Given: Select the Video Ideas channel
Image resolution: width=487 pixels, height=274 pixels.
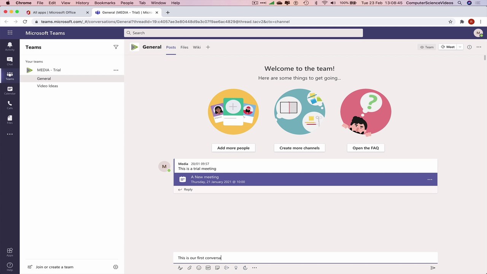Looking at the screenshot, I should click(72, 86).
